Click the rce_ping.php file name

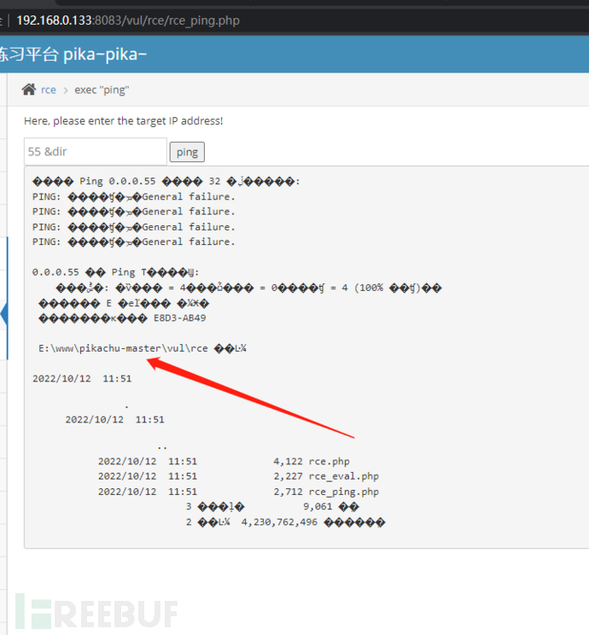(x=343, y=492)
